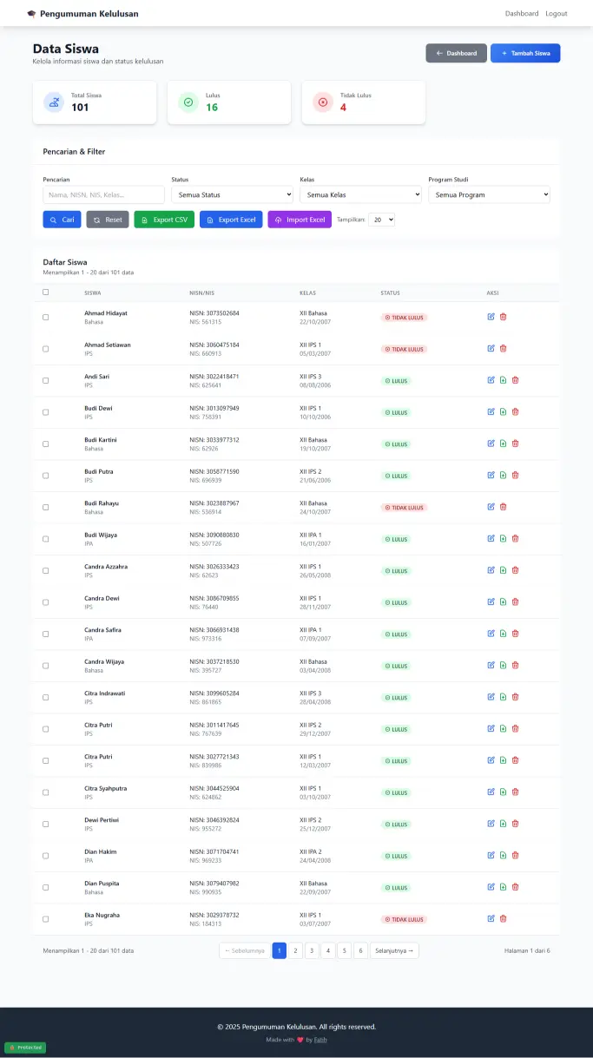Image resolution: width=593 pixels, height=1058 pixels.
Task: Click the edit icon for Ahmad Hidayat
Action: pyautogui.click(x=491, y=317)
